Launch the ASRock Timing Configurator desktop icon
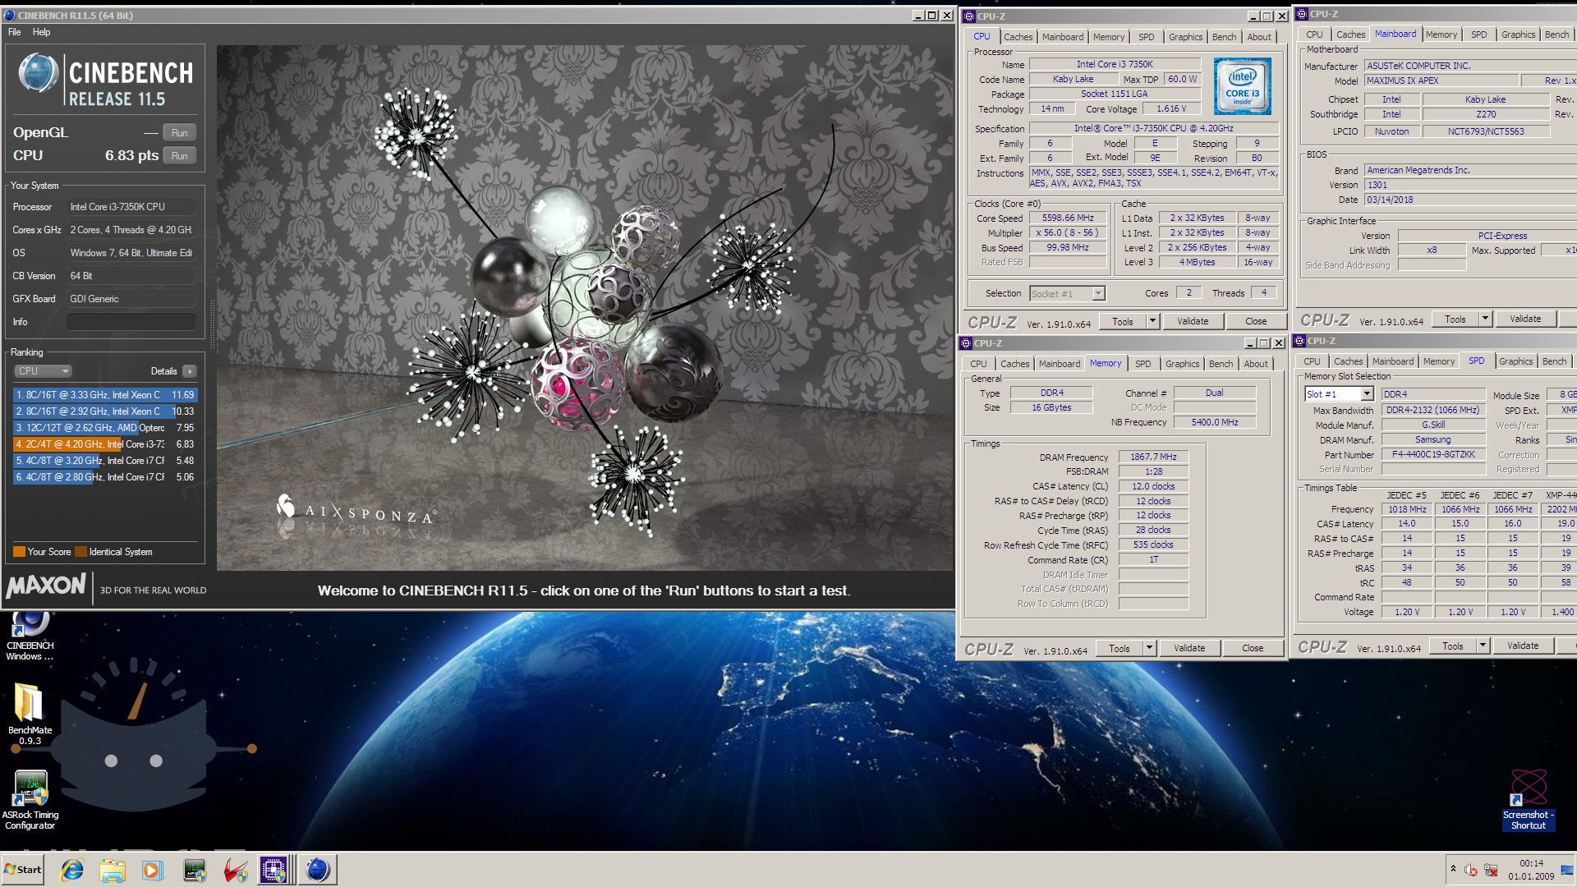This screenshot has width=1577, height=887. [x=30, y=801]
